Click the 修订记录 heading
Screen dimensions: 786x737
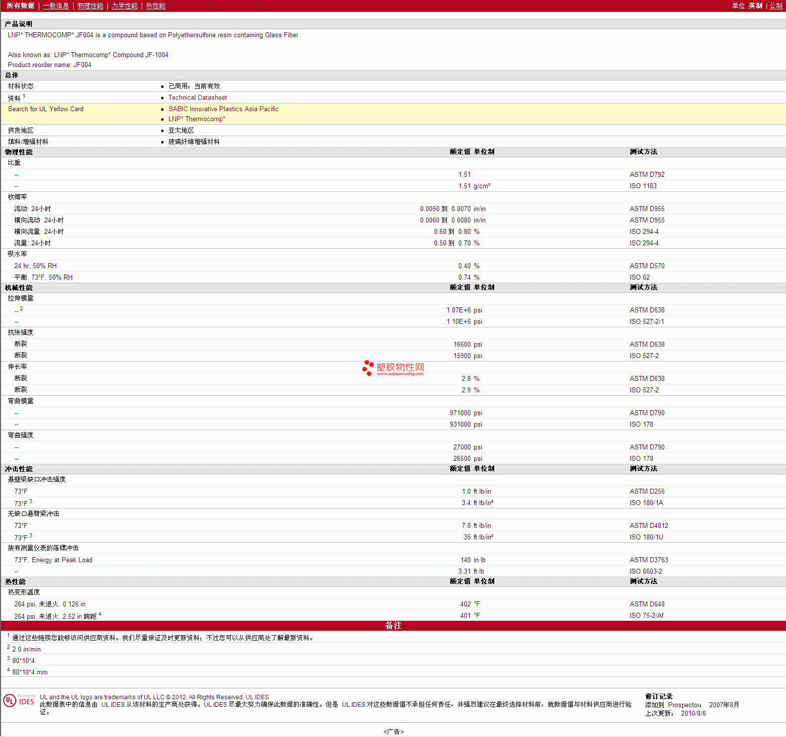click(x=659, y=697)
